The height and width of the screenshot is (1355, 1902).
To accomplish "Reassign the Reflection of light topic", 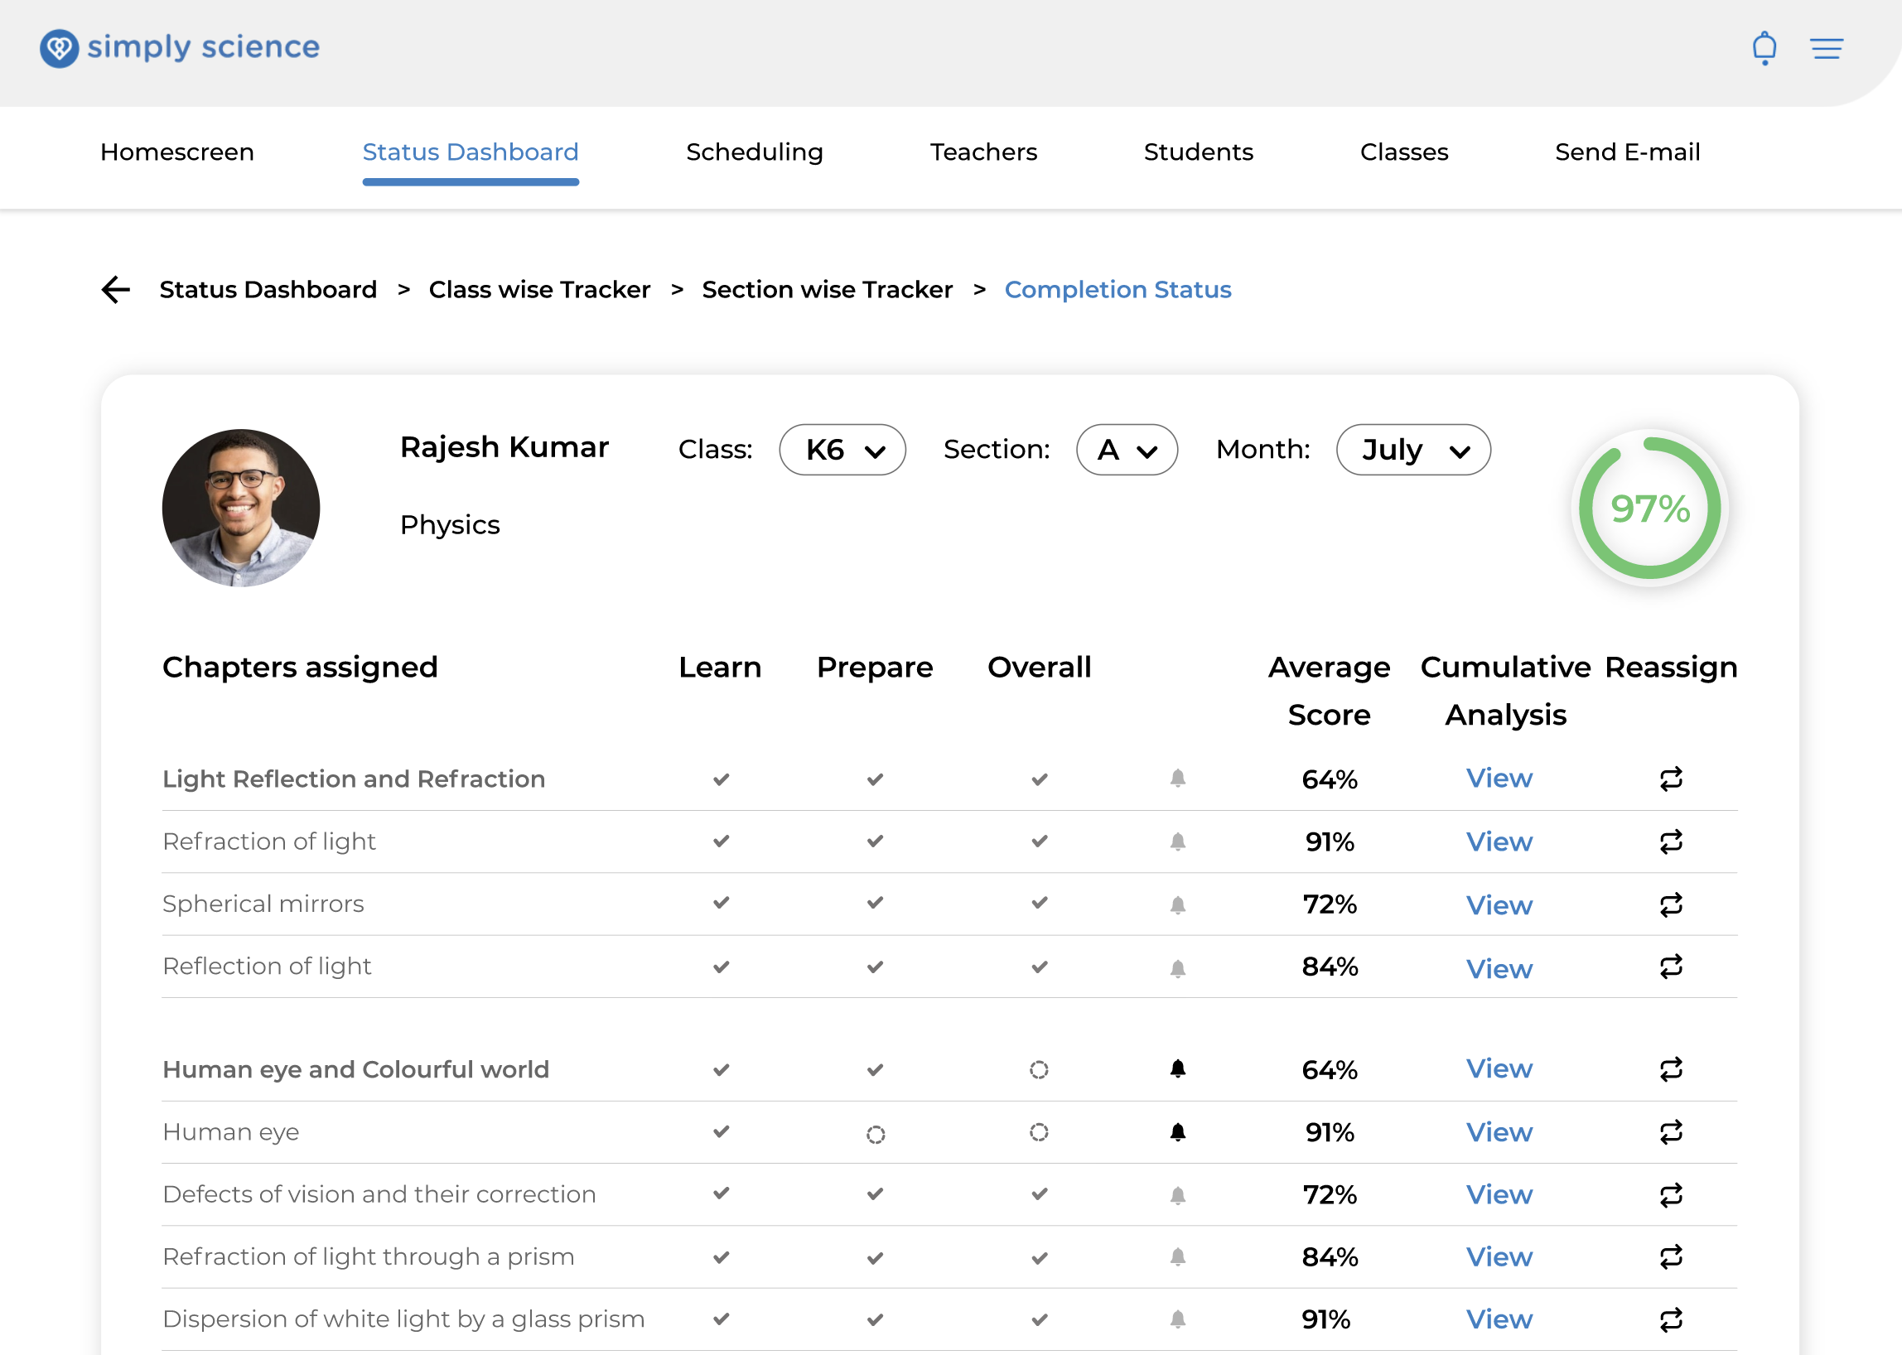I will [x=1671, y=967].
